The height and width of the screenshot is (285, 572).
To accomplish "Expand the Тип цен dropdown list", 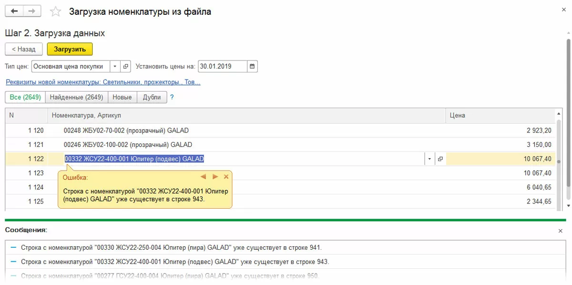I will (x=115, y=66).
